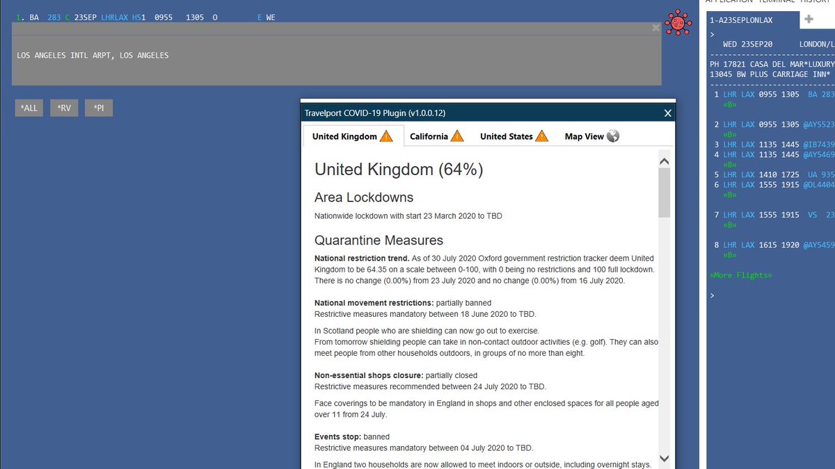Image resolution: width=835 pixels, height=469 pixels.
Task: Click the @AY5523 flight in row 2
Action: (819, 124)
